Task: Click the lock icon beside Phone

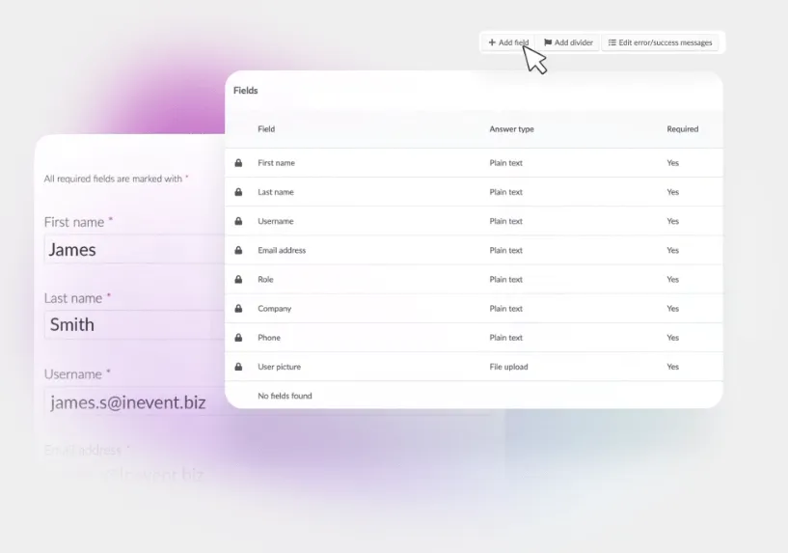Action: click(238, 338)
